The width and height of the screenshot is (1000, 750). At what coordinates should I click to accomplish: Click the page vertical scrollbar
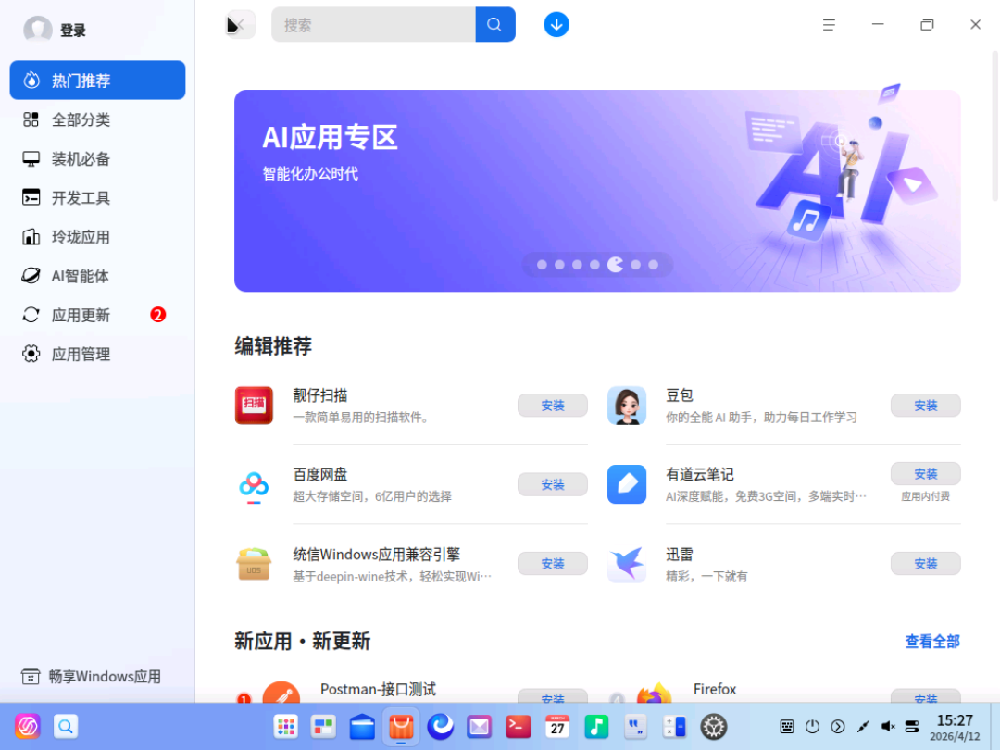994,126
